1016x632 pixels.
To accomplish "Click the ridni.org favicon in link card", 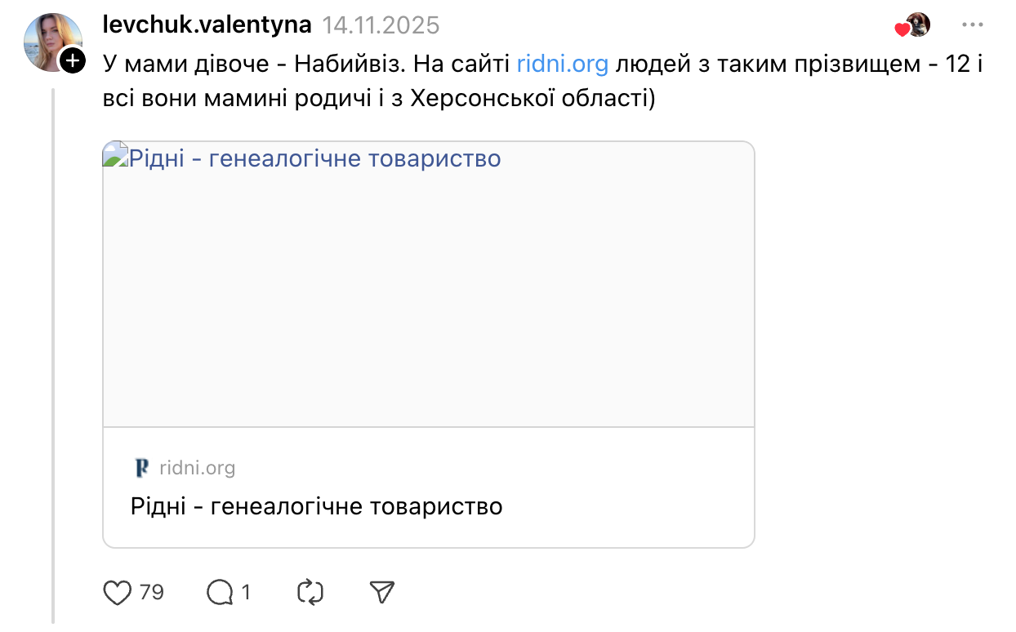I will [142, 468].
